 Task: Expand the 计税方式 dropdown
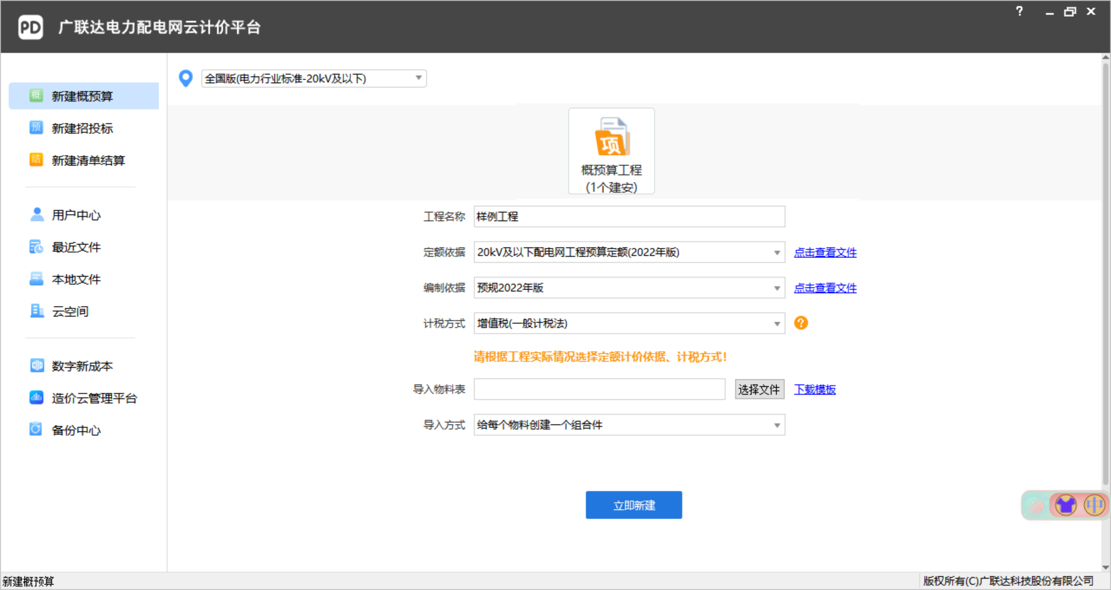point(777,324)
